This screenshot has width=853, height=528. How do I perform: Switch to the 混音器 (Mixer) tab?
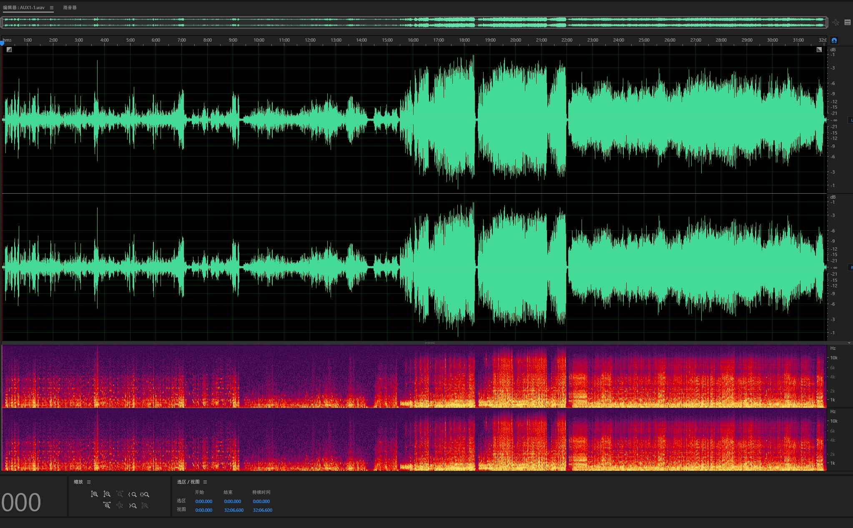pos(70,7)
